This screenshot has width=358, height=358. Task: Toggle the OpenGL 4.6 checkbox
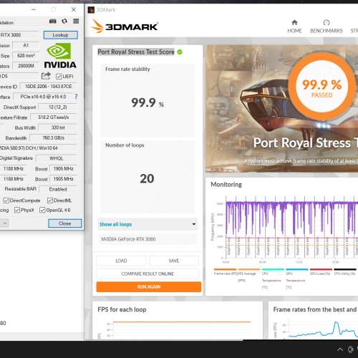(42, 210)
